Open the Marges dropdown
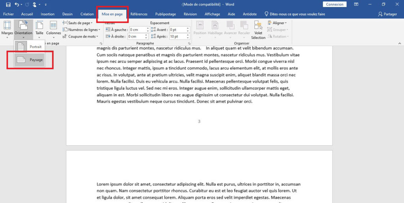 coord(7,29)
